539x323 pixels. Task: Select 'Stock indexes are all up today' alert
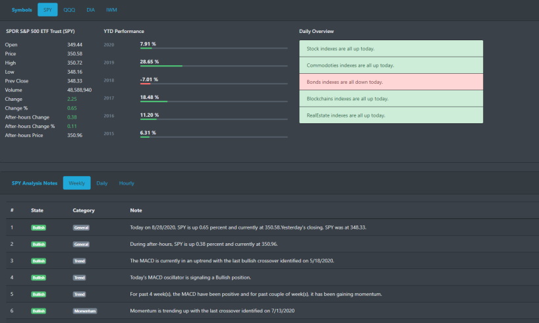tap(391, 49)
